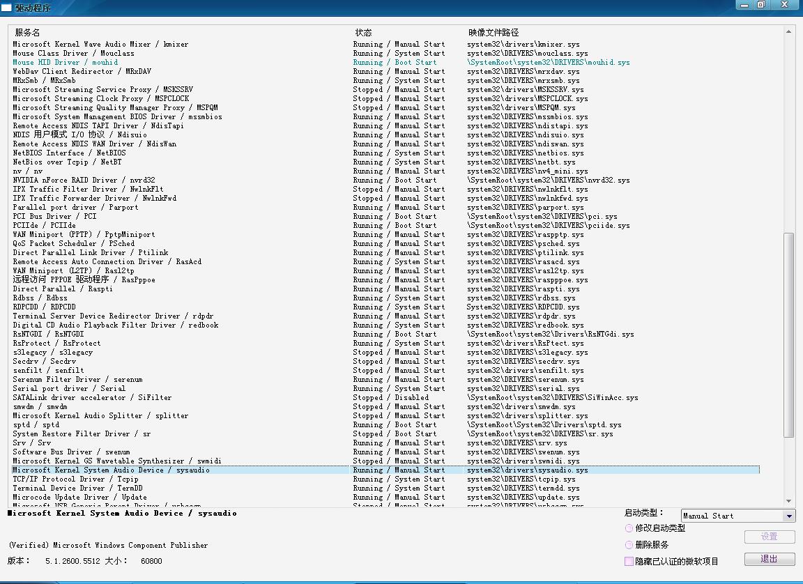This screenshot has width=803, height=584.
Task: Select the 远程访问 PPPOE 驱动程序 row
Action: (385, 279)
